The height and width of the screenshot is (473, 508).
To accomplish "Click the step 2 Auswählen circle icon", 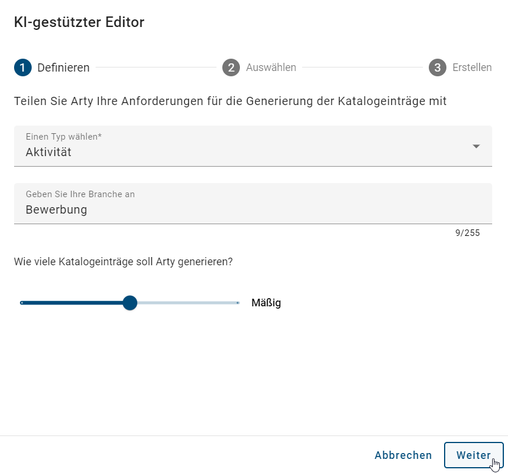I will tap(231, 67).
